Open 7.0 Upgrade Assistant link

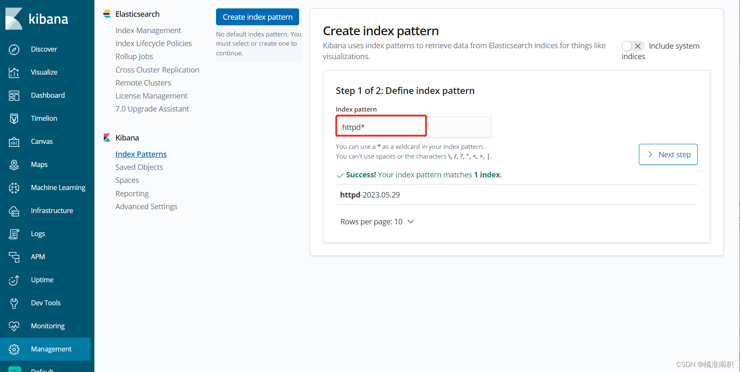coord(152,109)
